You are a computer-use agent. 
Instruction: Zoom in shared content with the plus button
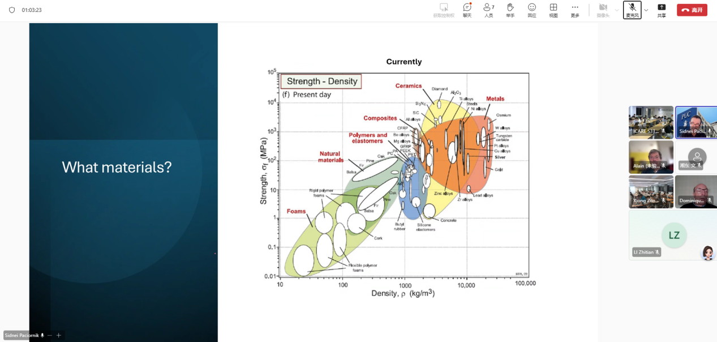58,335
